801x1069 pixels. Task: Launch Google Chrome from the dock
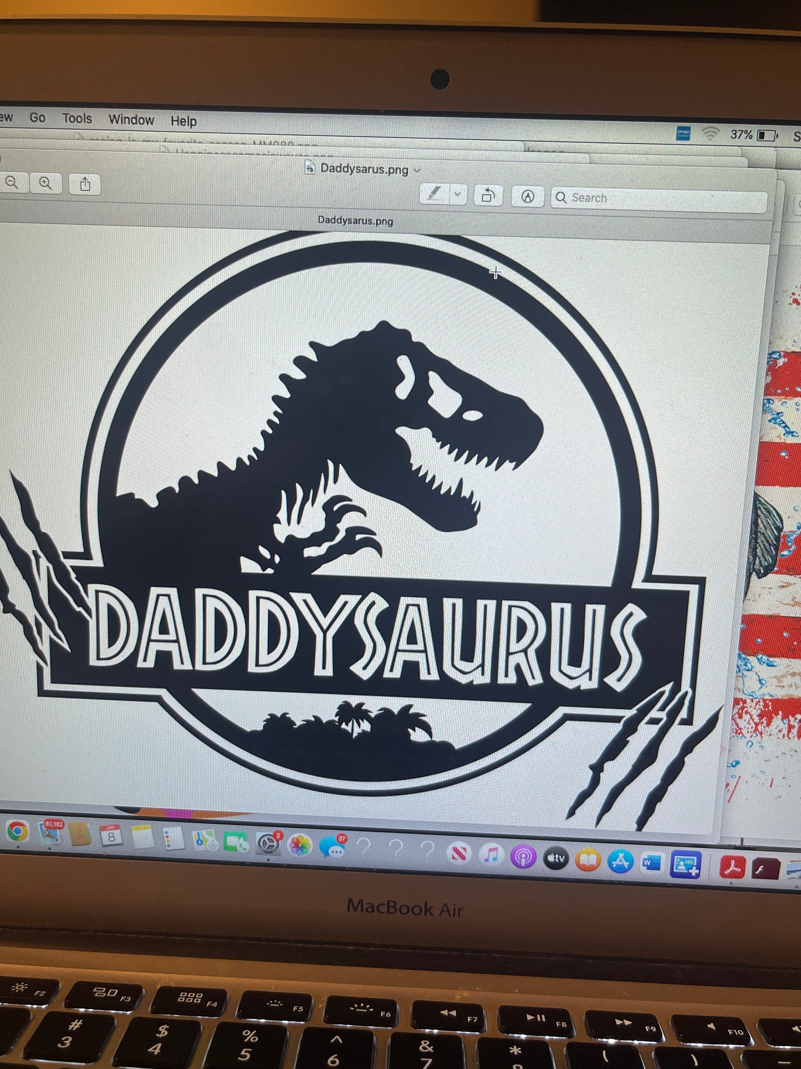tap(17, 831)
